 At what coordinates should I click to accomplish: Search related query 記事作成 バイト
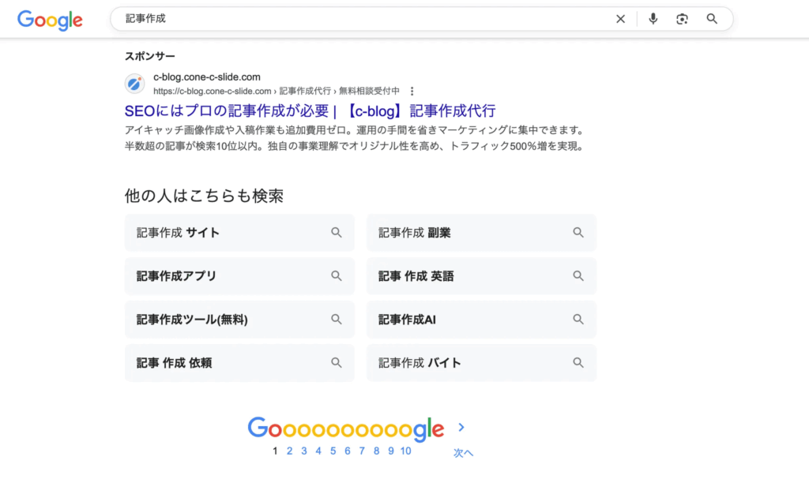(x=481, y=362)
